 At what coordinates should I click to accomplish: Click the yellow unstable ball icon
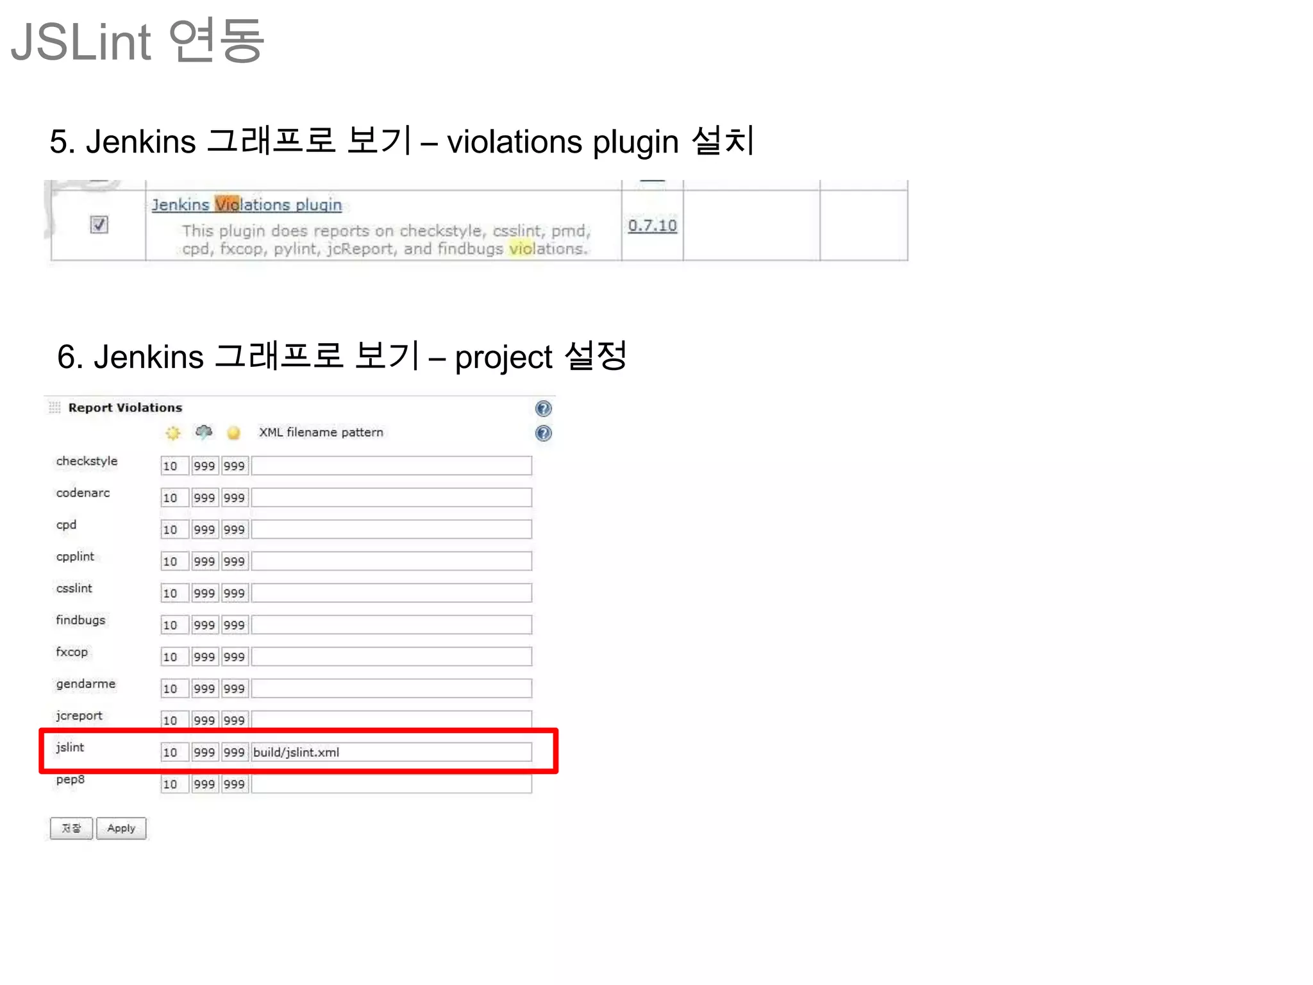pos(233,434)
